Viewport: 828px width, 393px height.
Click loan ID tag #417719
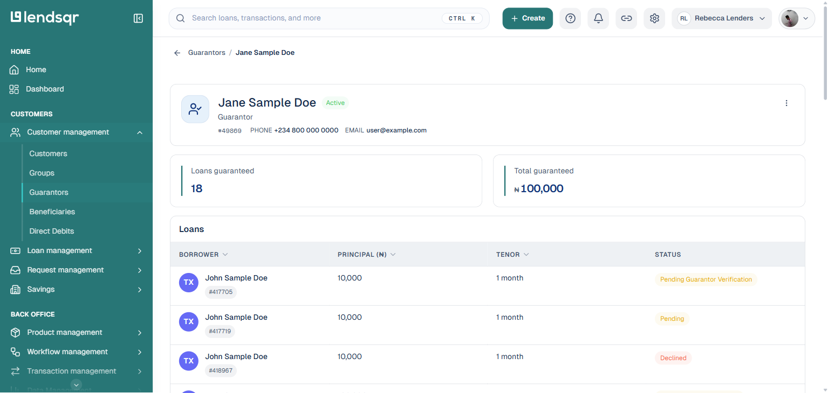click(x=220, y=332)
